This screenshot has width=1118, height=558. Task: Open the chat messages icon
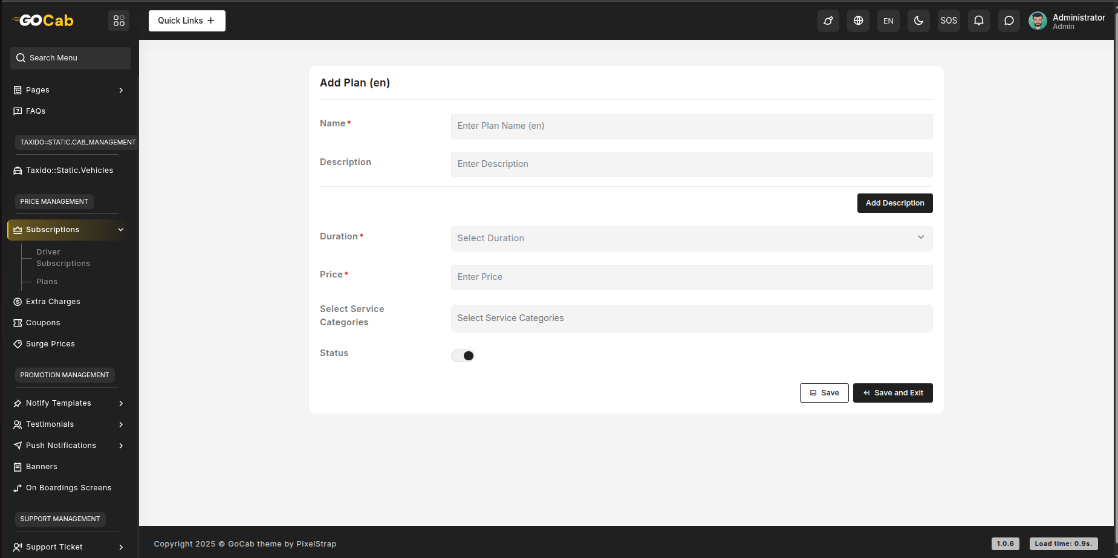(1009, 21)
